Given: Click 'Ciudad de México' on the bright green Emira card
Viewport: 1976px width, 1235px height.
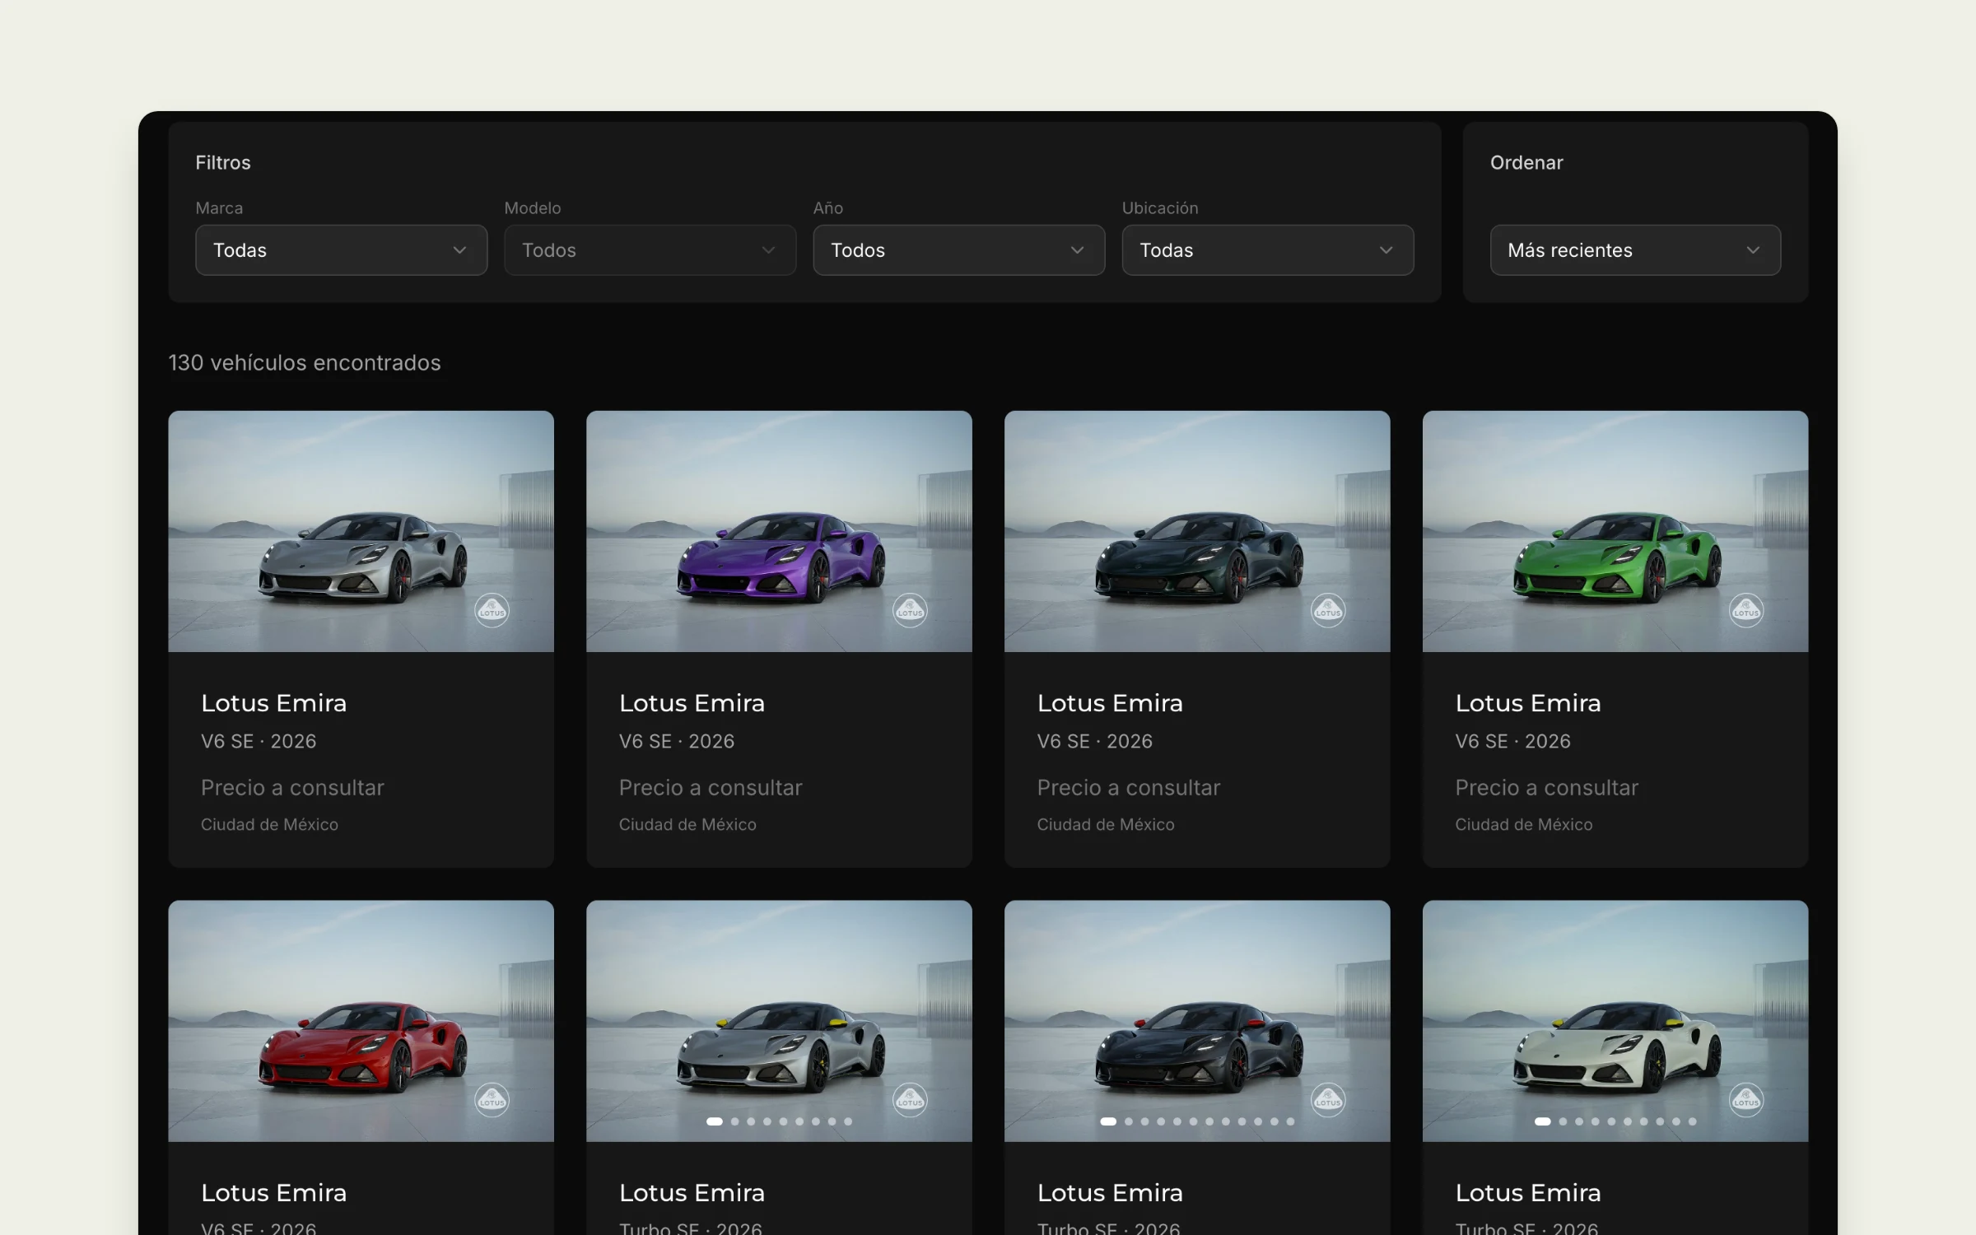Looking at the screenshot, I should click(x=1524, y=824).
